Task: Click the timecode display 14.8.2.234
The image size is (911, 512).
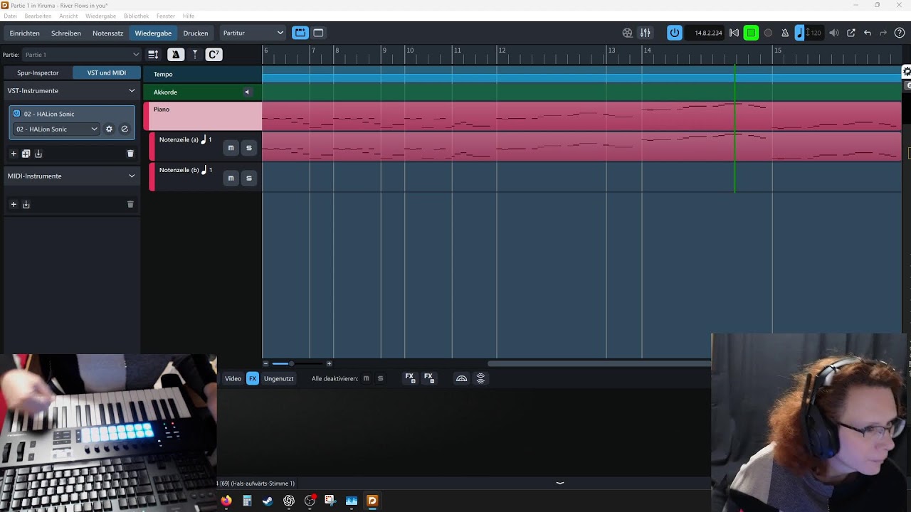Action: pyautogui.click(x=708, y=33)
